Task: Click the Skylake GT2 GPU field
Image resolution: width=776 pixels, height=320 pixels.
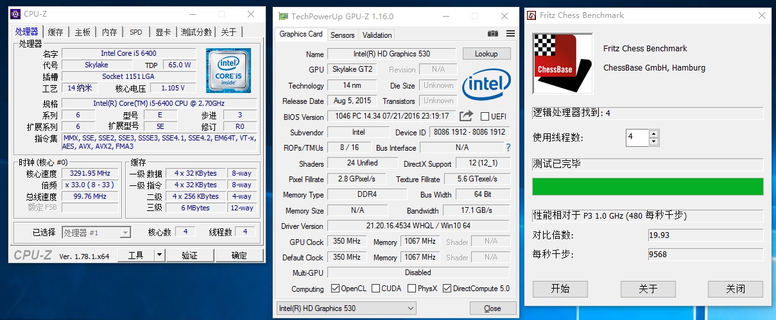Action: point(352,69)
